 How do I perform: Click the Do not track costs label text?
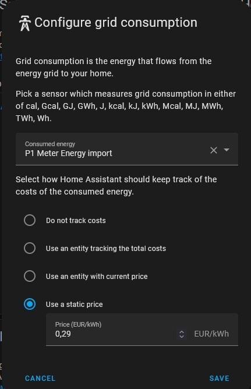[x=76, y=221]
